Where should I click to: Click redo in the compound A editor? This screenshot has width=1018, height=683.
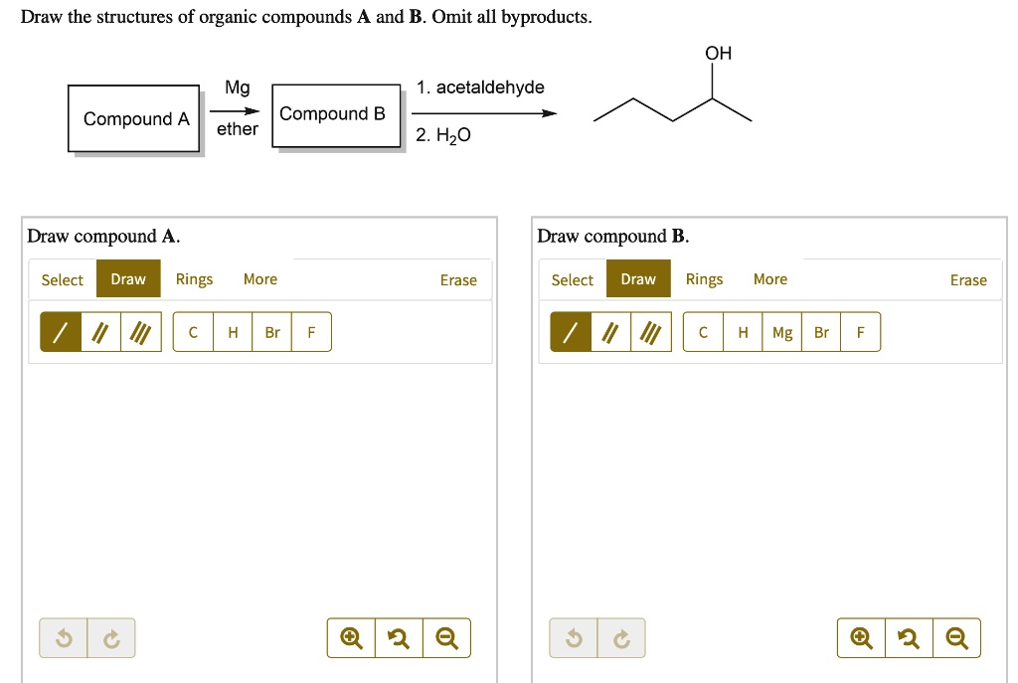click(111, 637)
